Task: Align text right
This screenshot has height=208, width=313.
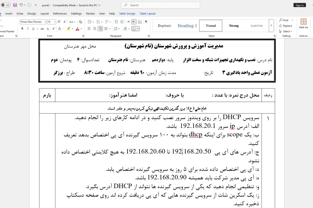Action: (x=100, y=29)
